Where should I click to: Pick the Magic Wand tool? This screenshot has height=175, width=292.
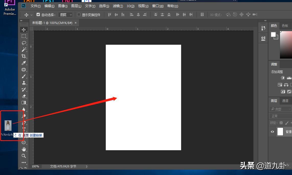24,50
